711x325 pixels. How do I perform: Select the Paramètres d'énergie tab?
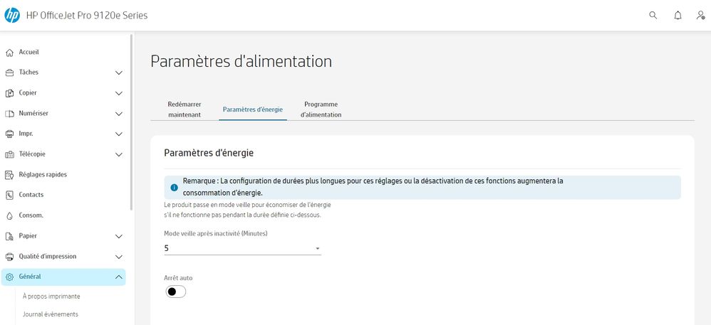click(x=252, y=110)
